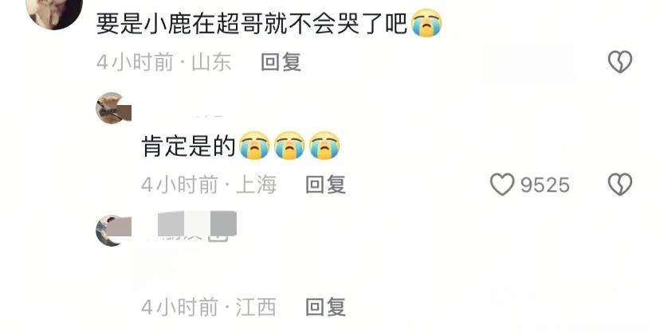Tap 回复 under the 上海 reply

325,185
